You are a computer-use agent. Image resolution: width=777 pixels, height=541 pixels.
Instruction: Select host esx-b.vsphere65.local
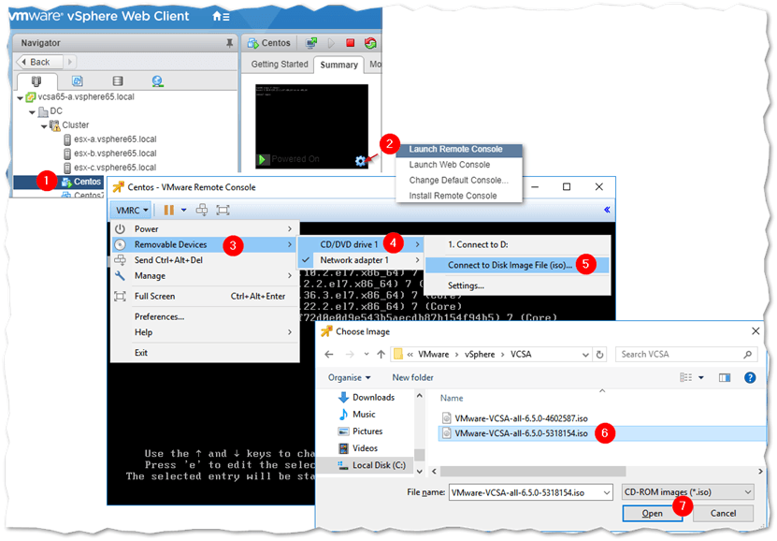(x=115, y=154)
